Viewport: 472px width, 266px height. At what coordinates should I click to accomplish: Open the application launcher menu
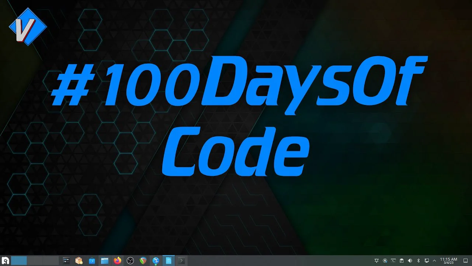point(6,261)
